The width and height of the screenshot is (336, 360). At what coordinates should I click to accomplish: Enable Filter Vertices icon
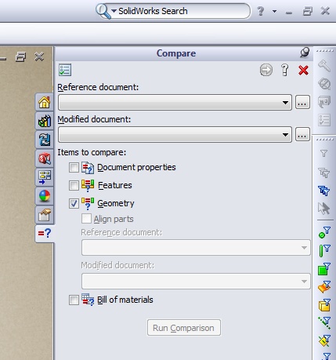click(324, 232)
